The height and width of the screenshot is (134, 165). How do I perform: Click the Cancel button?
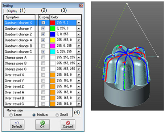[68, 125]
